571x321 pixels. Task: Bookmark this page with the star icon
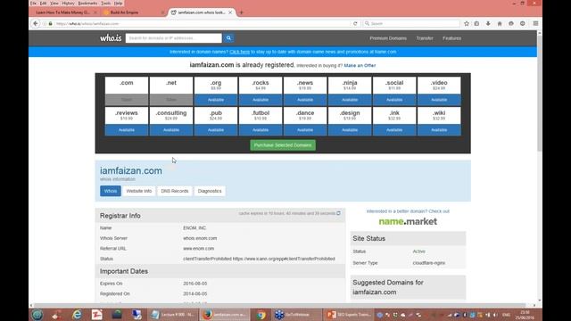467,23
